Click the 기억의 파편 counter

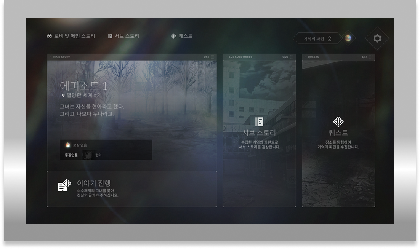coord(317,38)
